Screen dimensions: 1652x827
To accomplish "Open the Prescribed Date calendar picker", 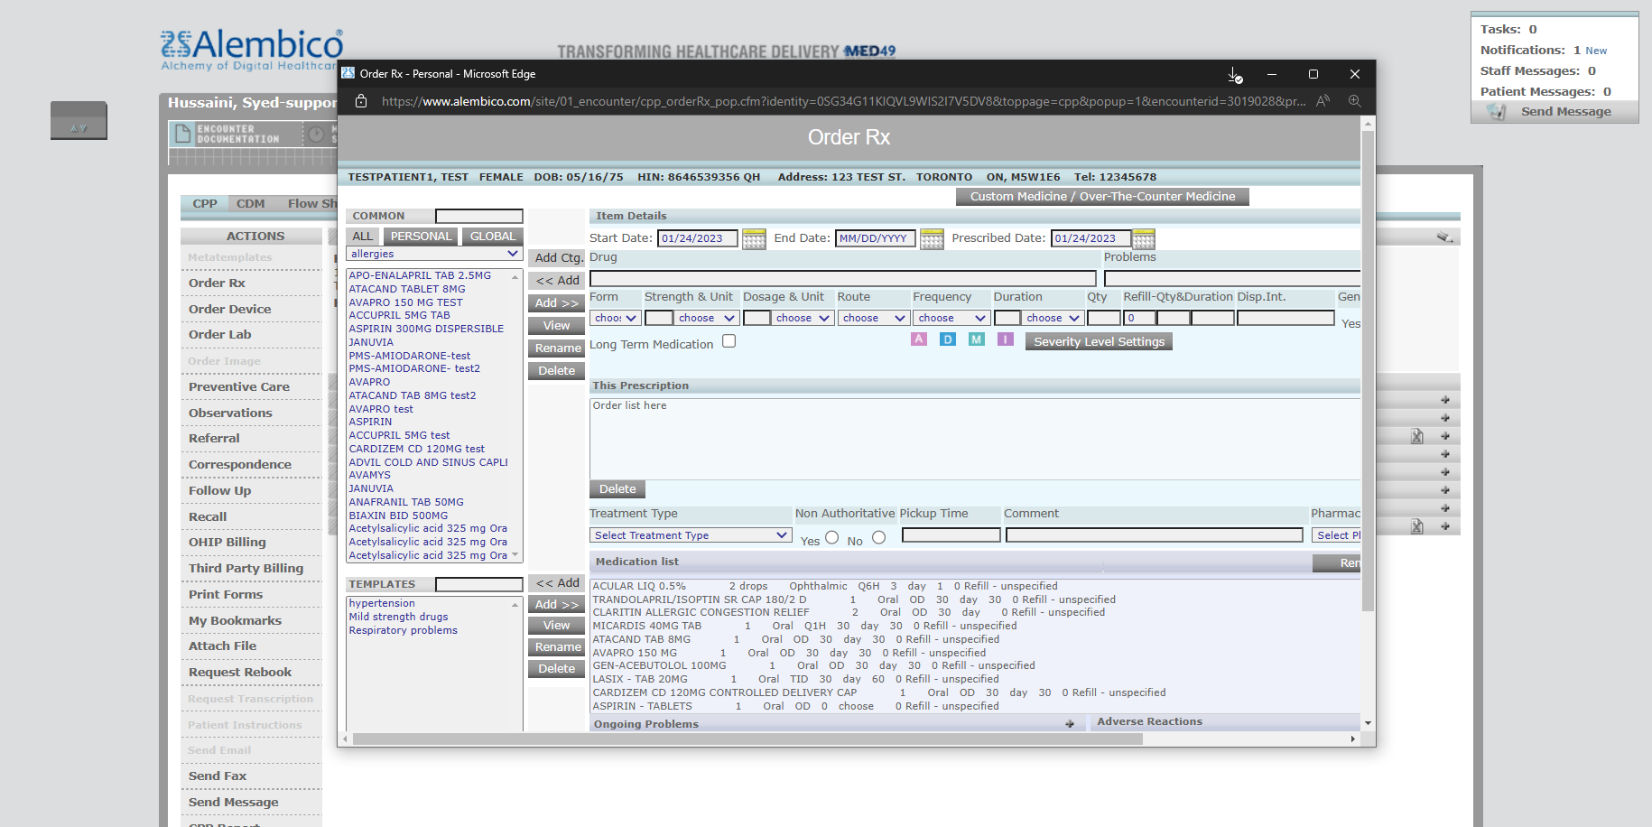I will click(x=1143, y=238).
